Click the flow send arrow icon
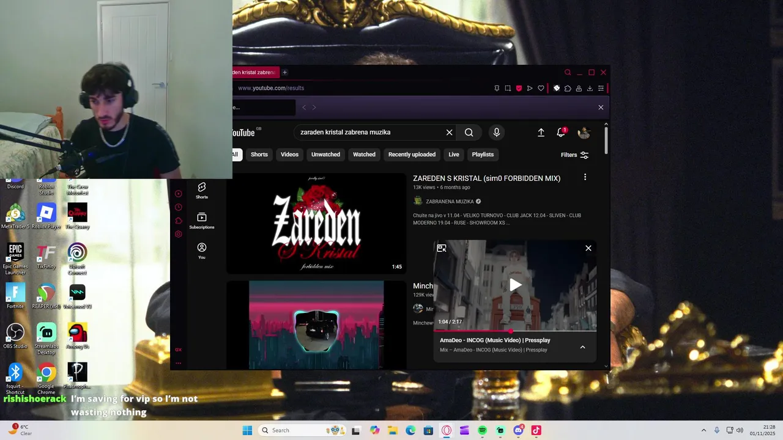The width and height of the screenshot is (783, 440). 530,88
